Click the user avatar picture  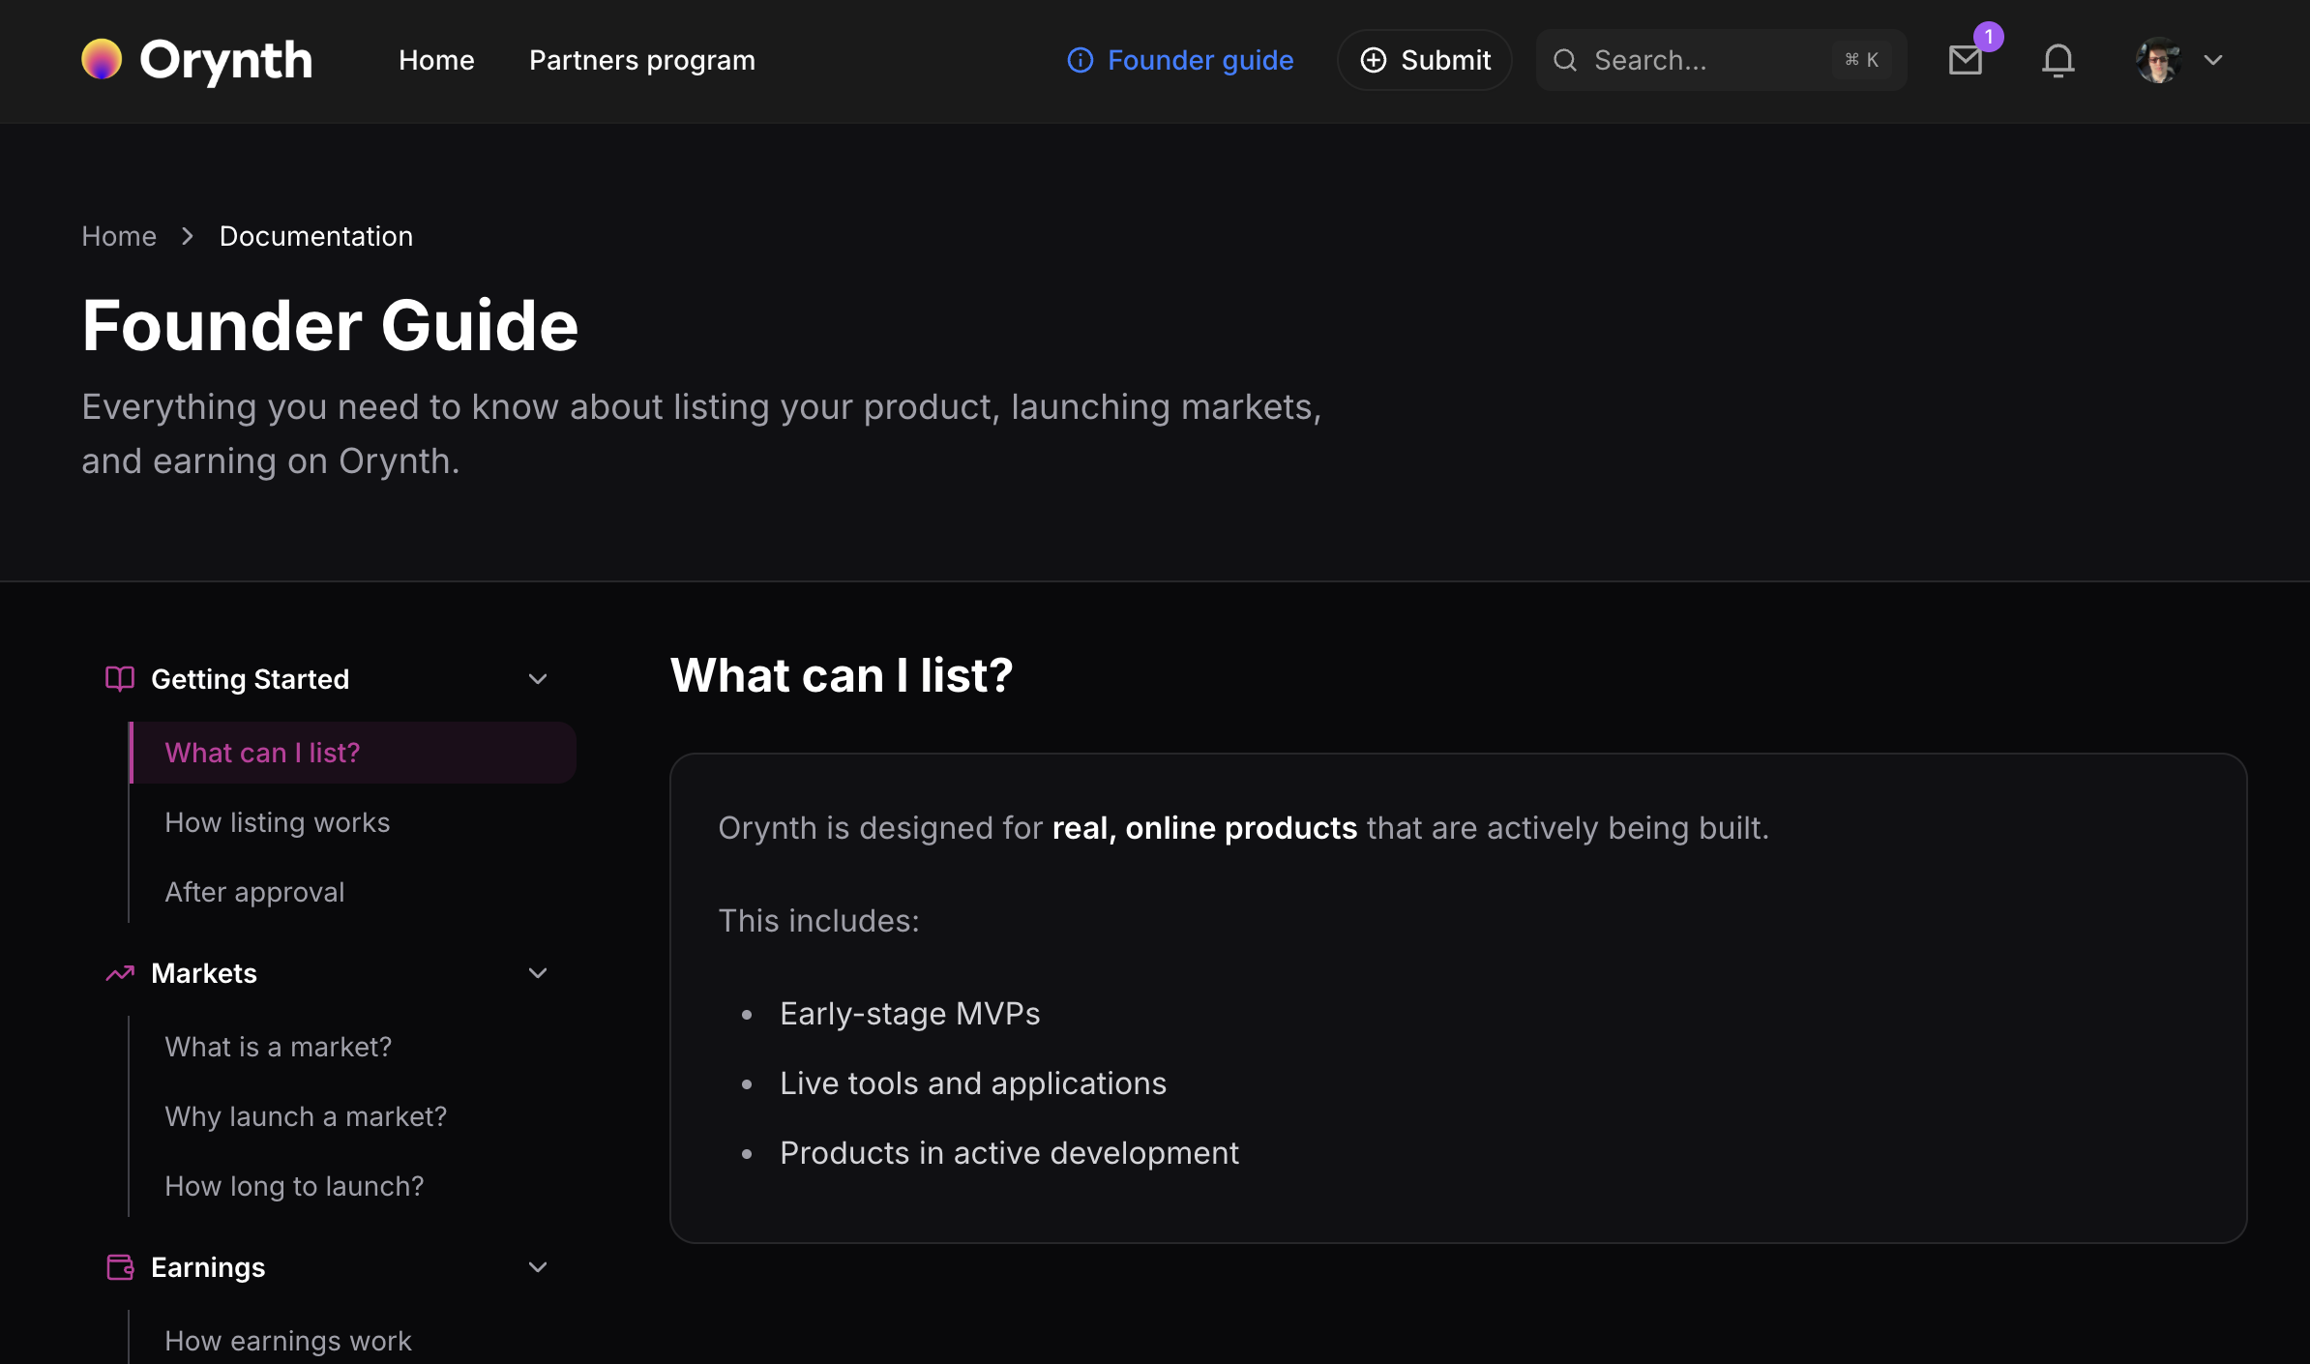tap(2158, 60)
